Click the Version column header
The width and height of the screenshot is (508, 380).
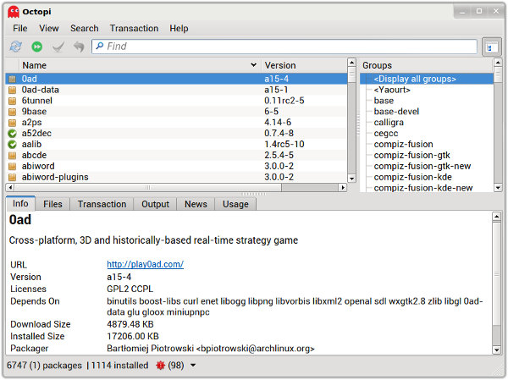(304, 65)
